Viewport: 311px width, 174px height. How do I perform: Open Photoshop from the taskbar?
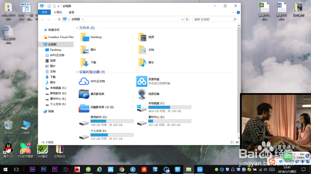(x=44, y=169)
